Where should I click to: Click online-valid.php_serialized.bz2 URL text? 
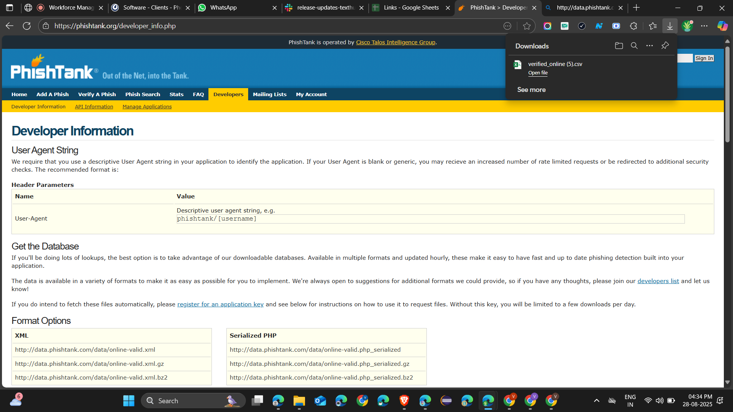click(321, 378)
